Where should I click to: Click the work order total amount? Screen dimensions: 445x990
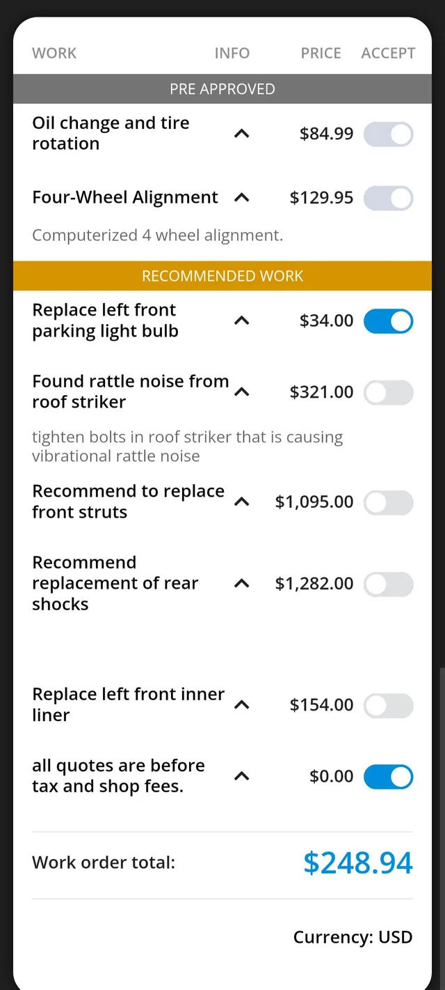coord(358,863)
